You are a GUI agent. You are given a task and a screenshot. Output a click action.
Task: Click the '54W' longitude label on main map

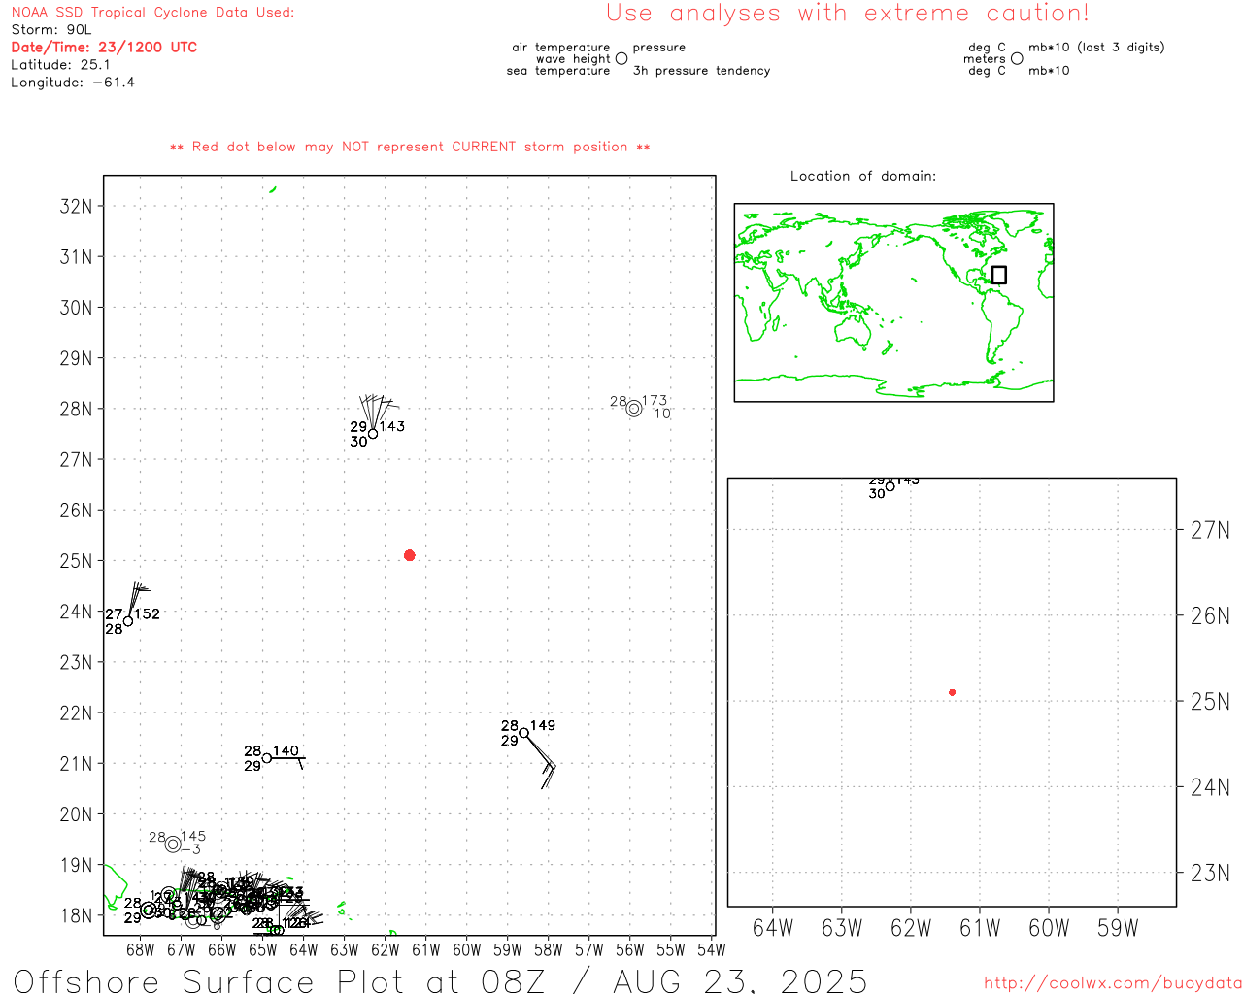coord(712,949)
